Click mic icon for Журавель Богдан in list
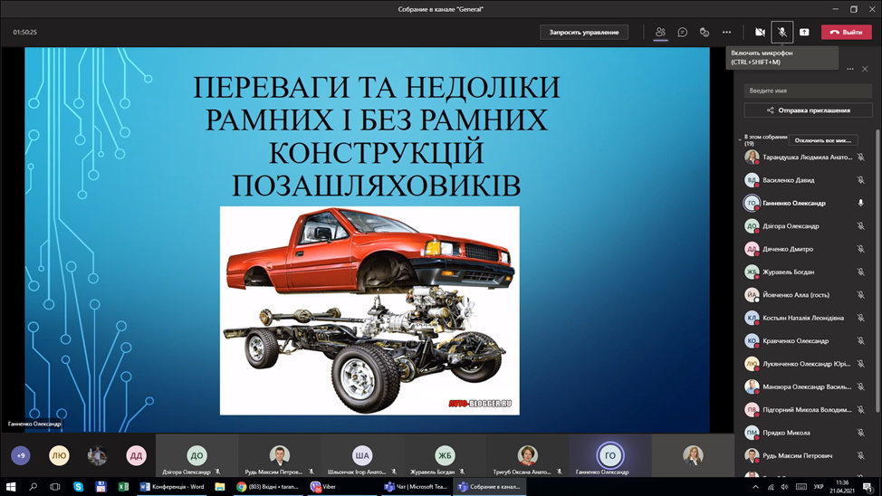 [860, 272]
